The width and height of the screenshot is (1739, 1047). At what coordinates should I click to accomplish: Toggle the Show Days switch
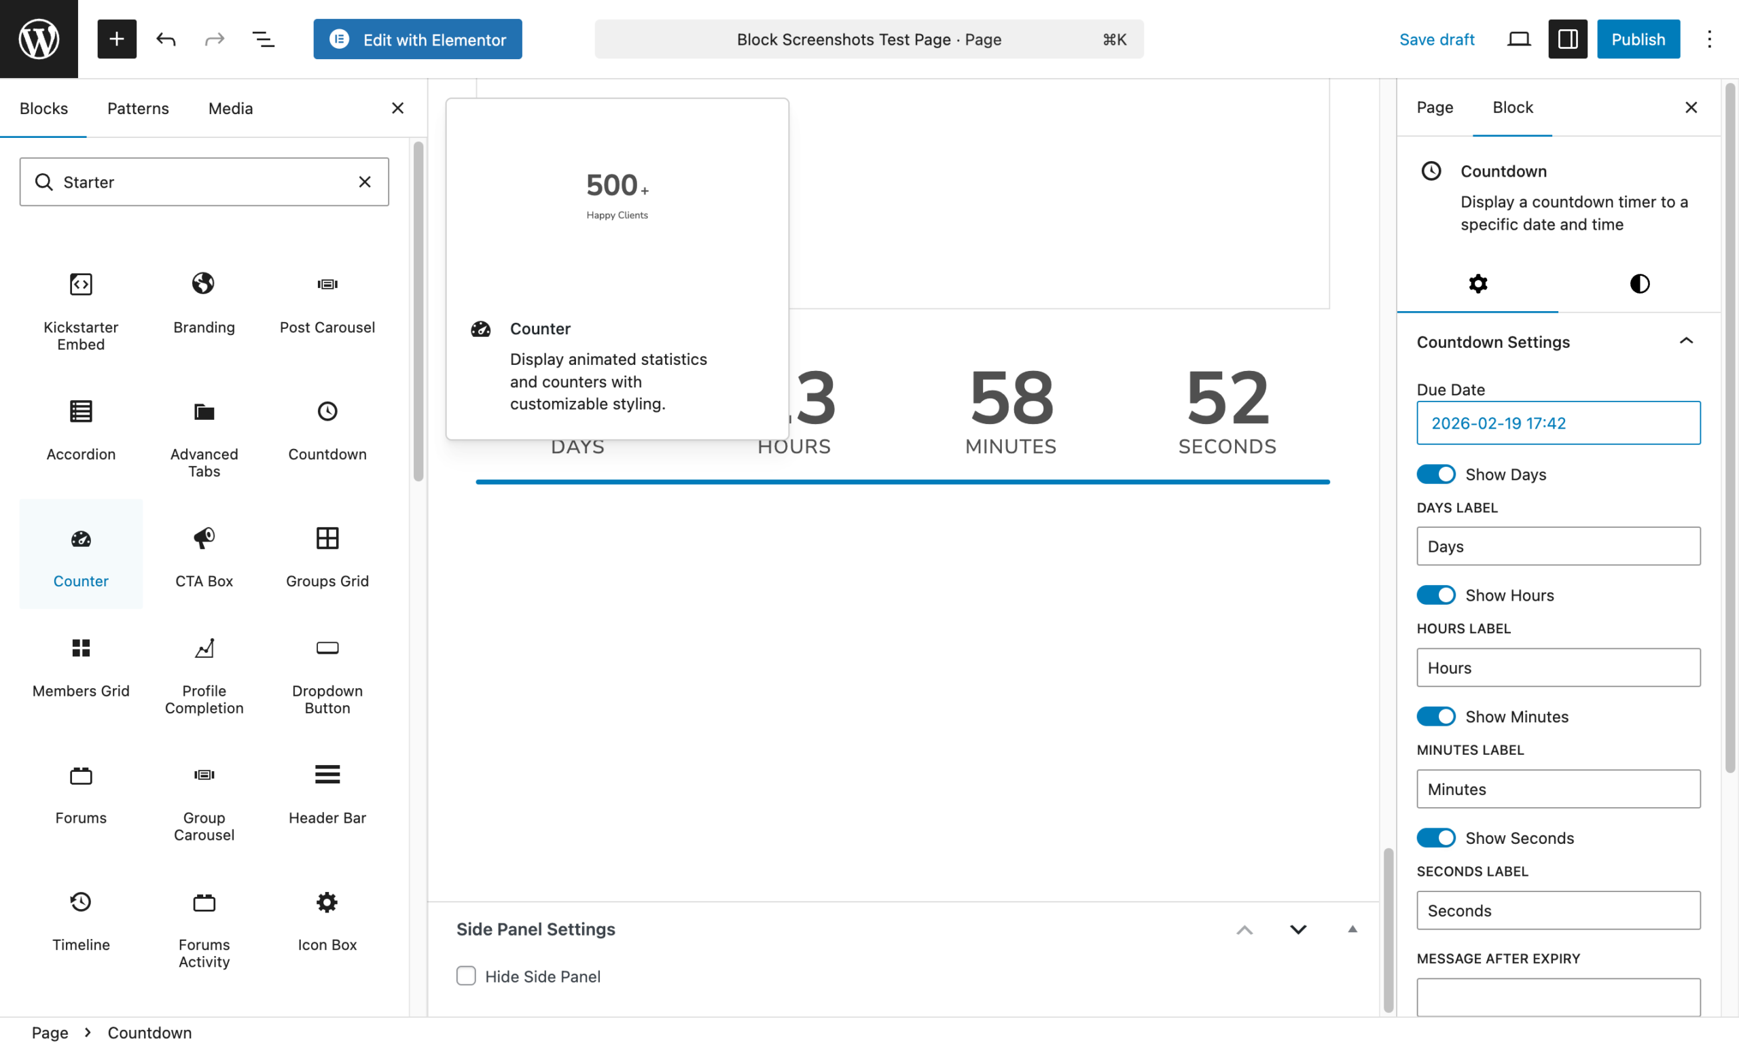[x=1436, y=474]
